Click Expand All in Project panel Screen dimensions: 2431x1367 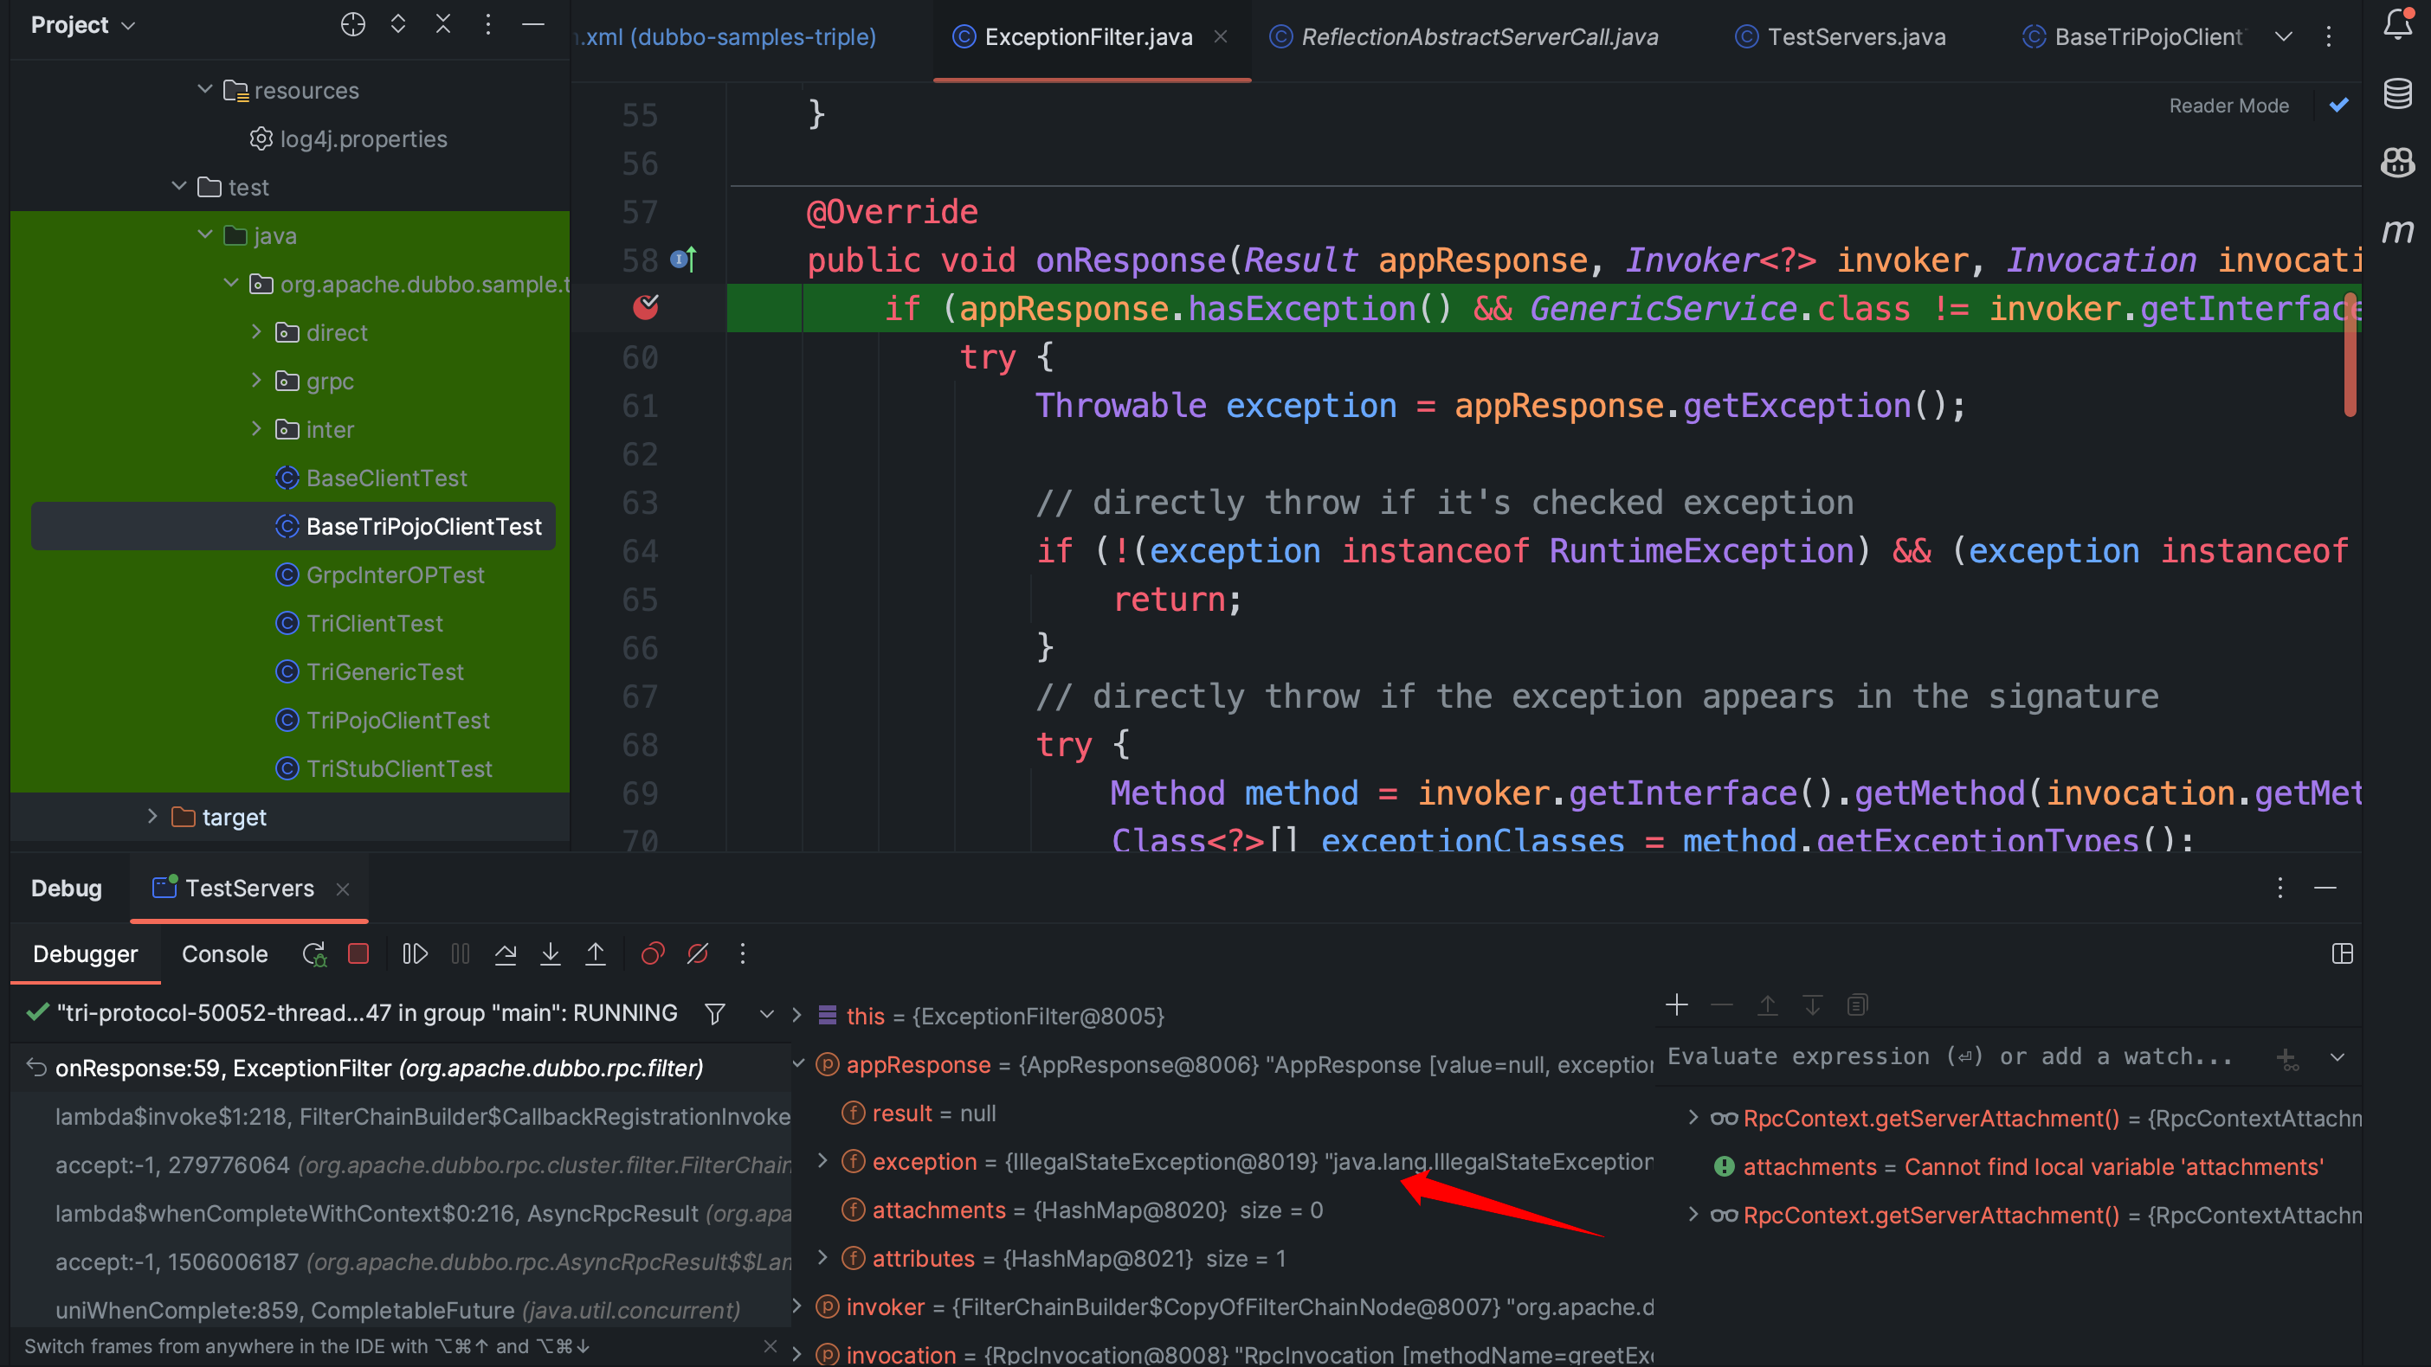point(398,24)
